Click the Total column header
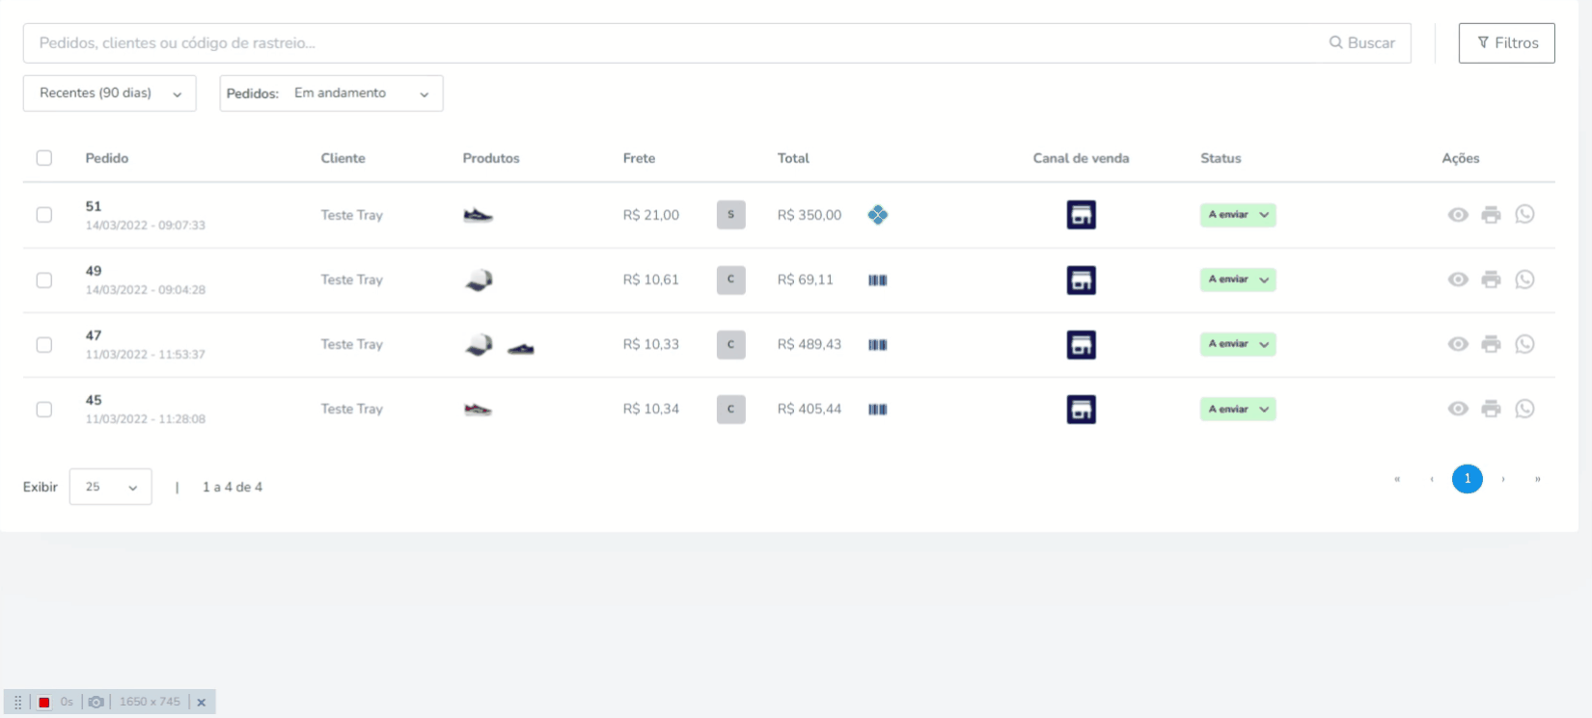 tap(794, 158)
